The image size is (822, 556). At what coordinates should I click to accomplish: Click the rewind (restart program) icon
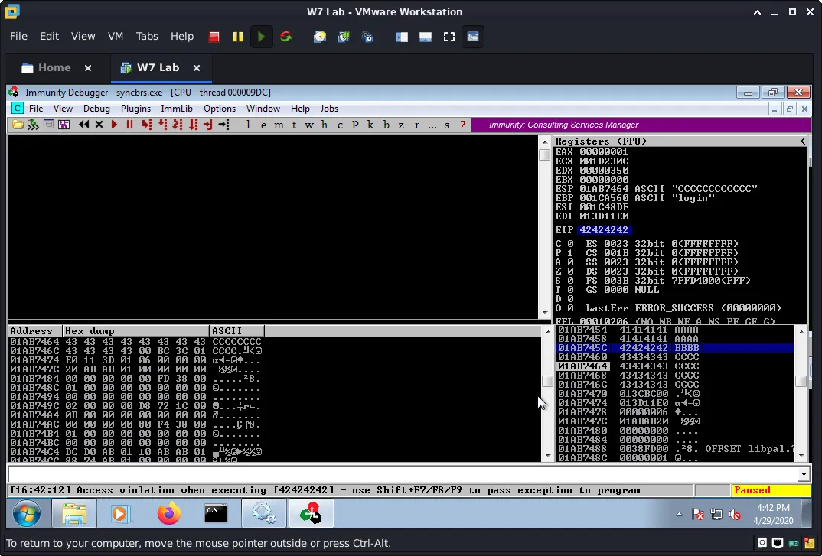(x=83, y=125)
